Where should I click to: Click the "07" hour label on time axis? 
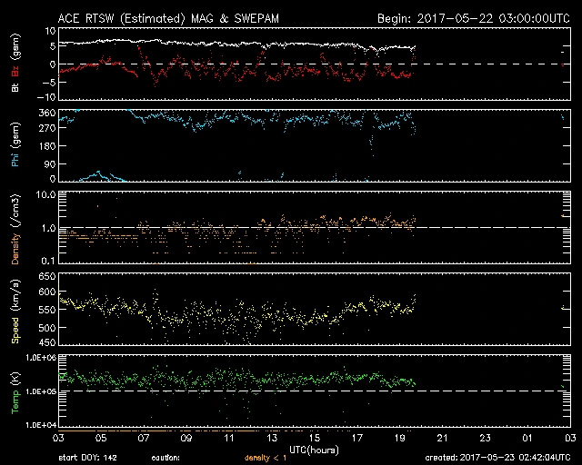coord(144,438)
